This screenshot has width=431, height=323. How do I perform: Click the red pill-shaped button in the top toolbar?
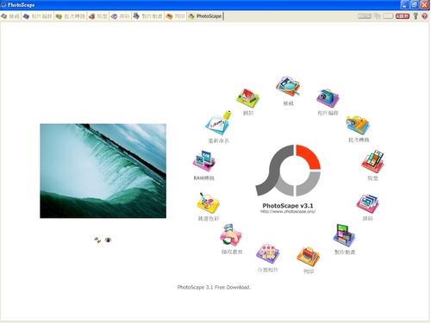[x=403, y=16]
